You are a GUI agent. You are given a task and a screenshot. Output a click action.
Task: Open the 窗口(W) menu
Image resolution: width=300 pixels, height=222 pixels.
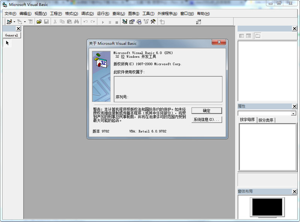coord(187,13)
